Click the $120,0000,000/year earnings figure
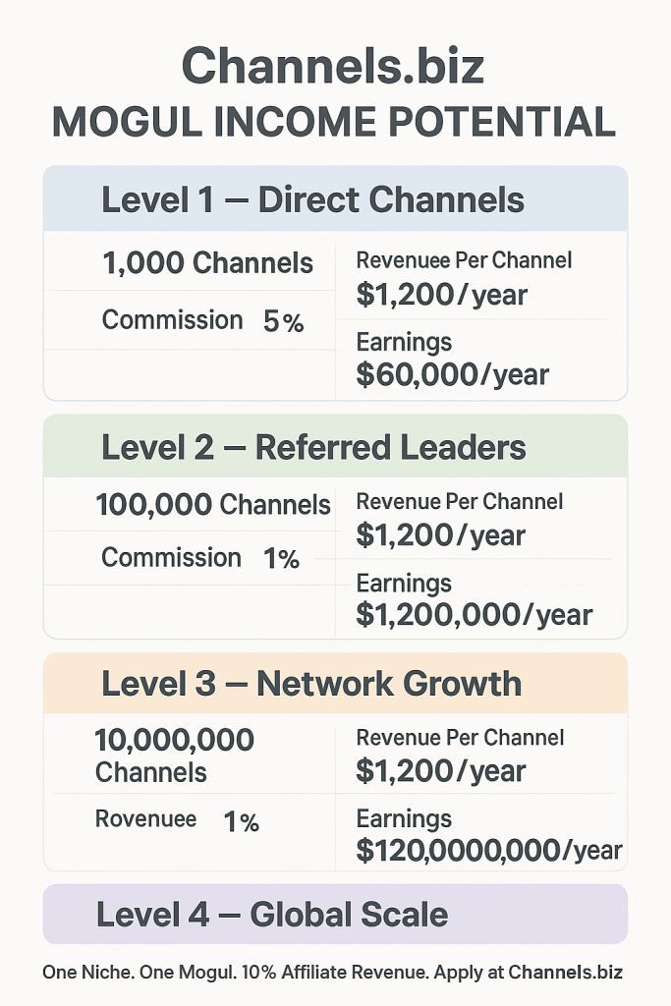The width and height of the screenshot is (671, 1006). 488,850
